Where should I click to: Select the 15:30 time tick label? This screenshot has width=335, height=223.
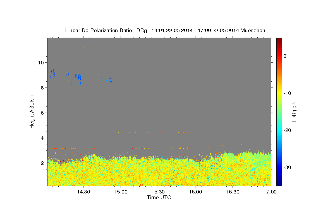[x=158, y=192]
